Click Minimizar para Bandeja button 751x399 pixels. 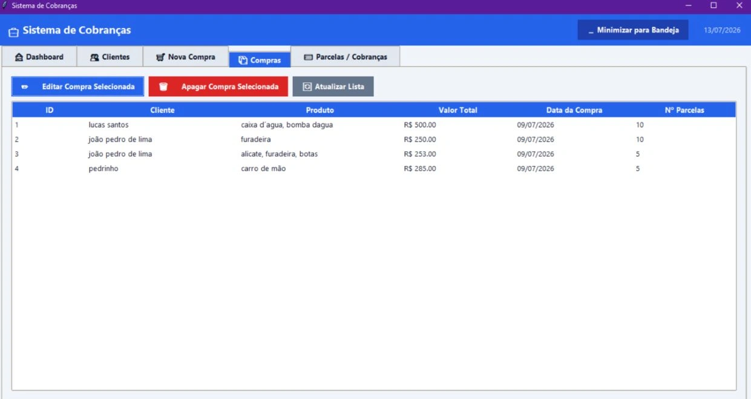tap(633, 30)
